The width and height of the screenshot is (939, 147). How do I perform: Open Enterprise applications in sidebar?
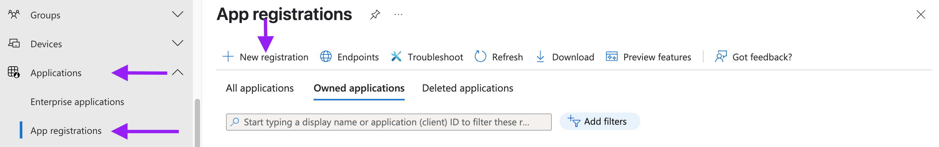tap(77, 102)
